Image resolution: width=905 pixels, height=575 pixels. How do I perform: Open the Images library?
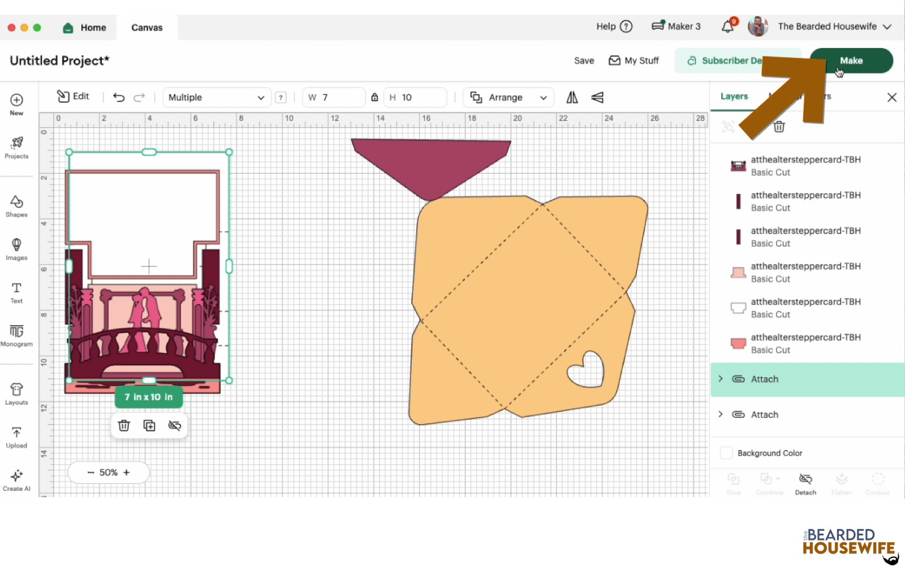coord(16,249)
